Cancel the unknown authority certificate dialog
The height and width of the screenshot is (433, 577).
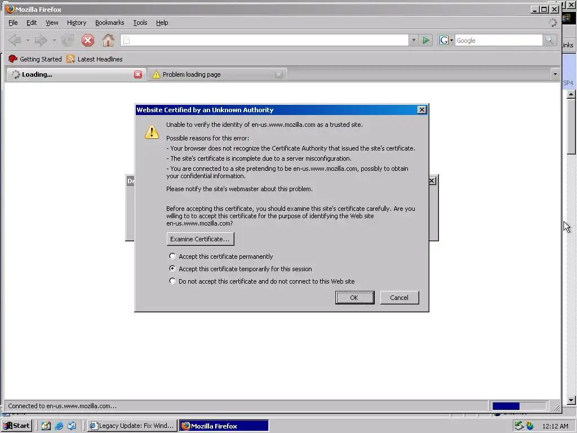tap(400, 298)
